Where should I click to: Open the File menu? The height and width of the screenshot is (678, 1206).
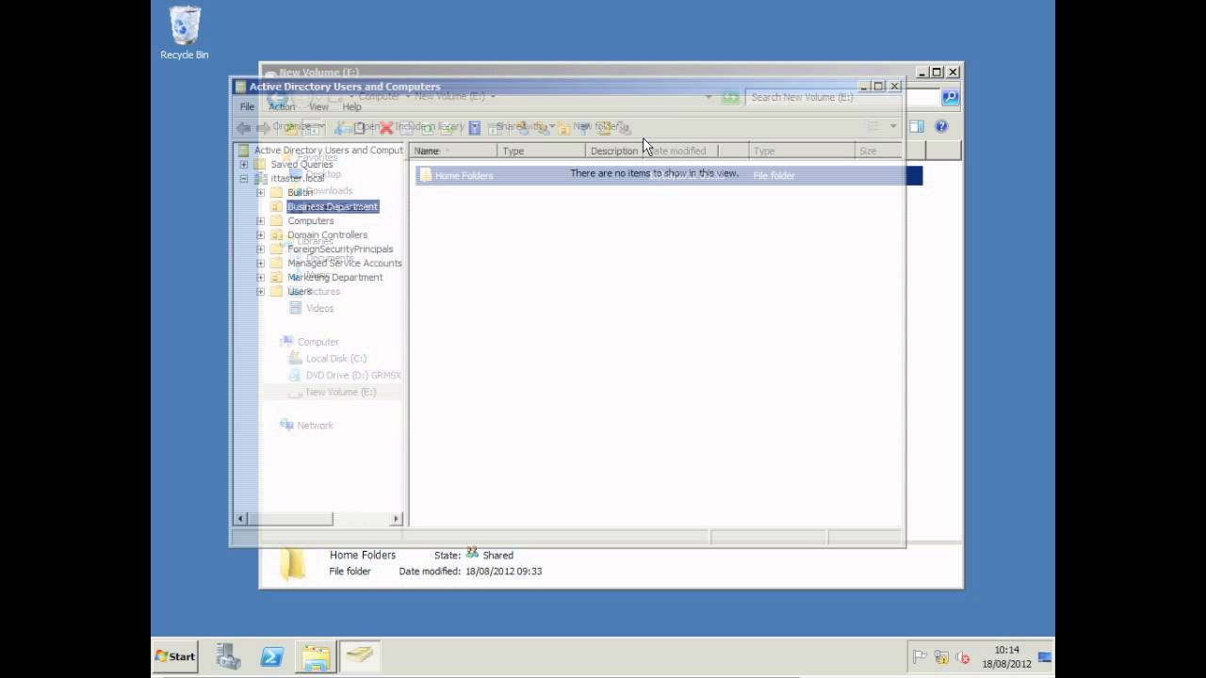(247, 106)
